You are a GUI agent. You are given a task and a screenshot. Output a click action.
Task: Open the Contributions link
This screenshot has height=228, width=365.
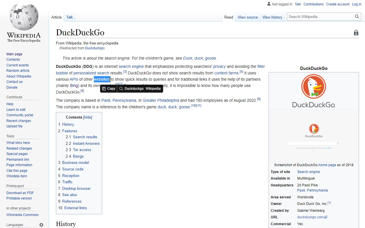click(x=314, y=4)
